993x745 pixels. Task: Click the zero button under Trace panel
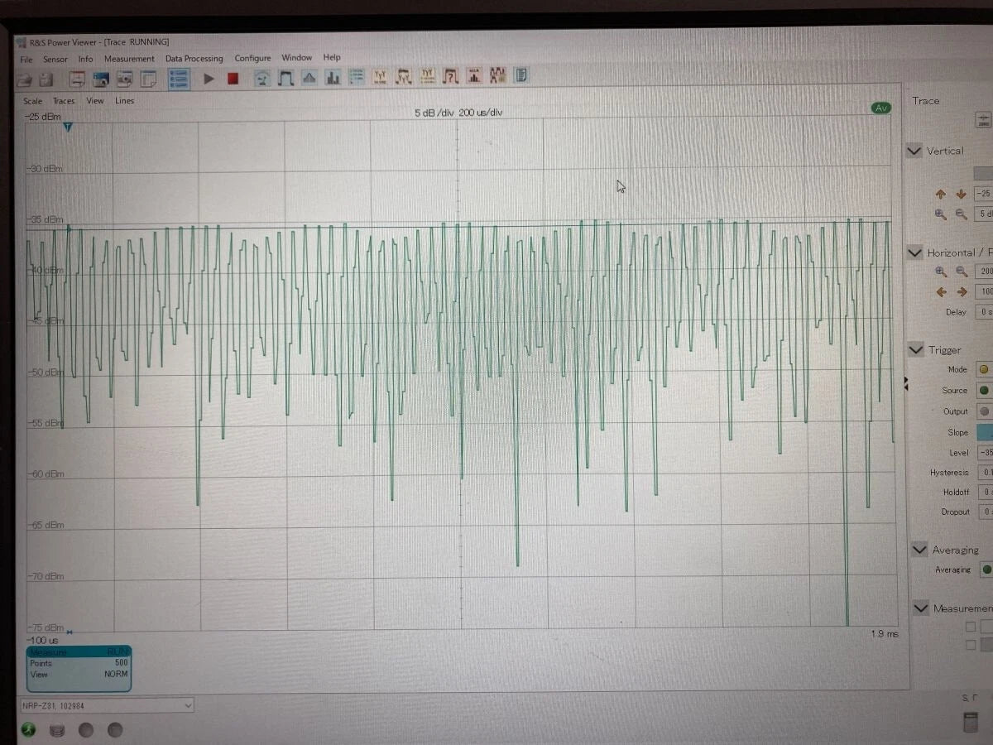(x=984, y=120)
